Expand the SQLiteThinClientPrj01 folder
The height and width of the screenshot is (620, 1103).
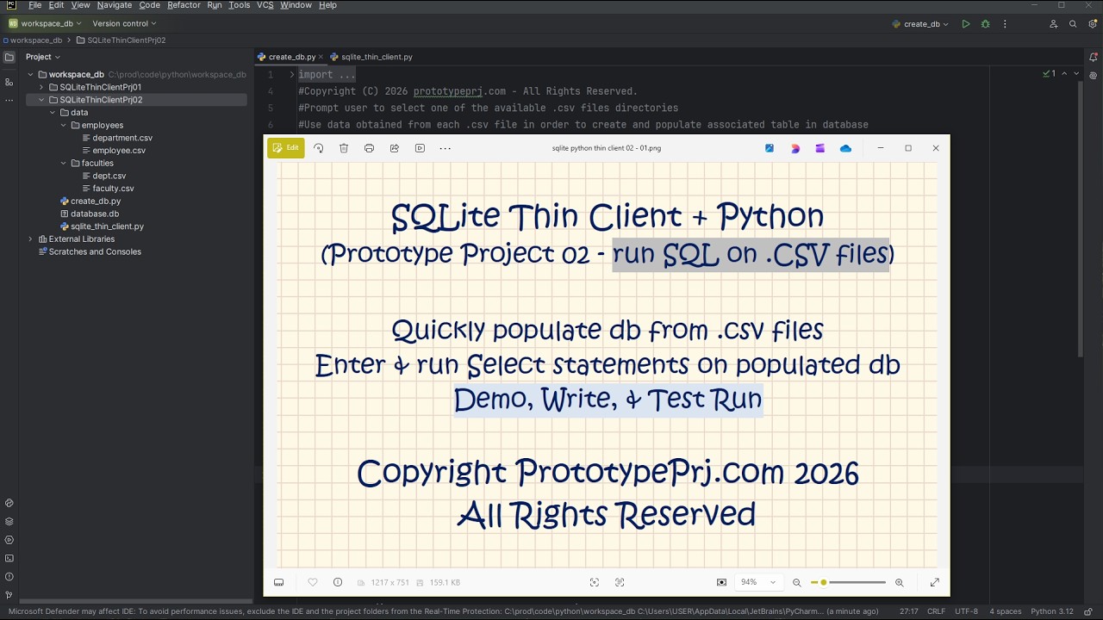pos(41,87)
